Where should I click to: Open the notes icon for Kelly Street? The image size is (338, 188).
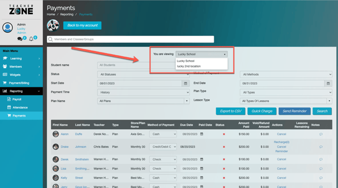tap(321, 178)
